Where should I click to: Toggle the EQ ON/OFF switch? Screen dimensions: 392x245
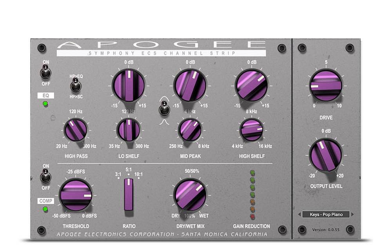pos(46,72)
